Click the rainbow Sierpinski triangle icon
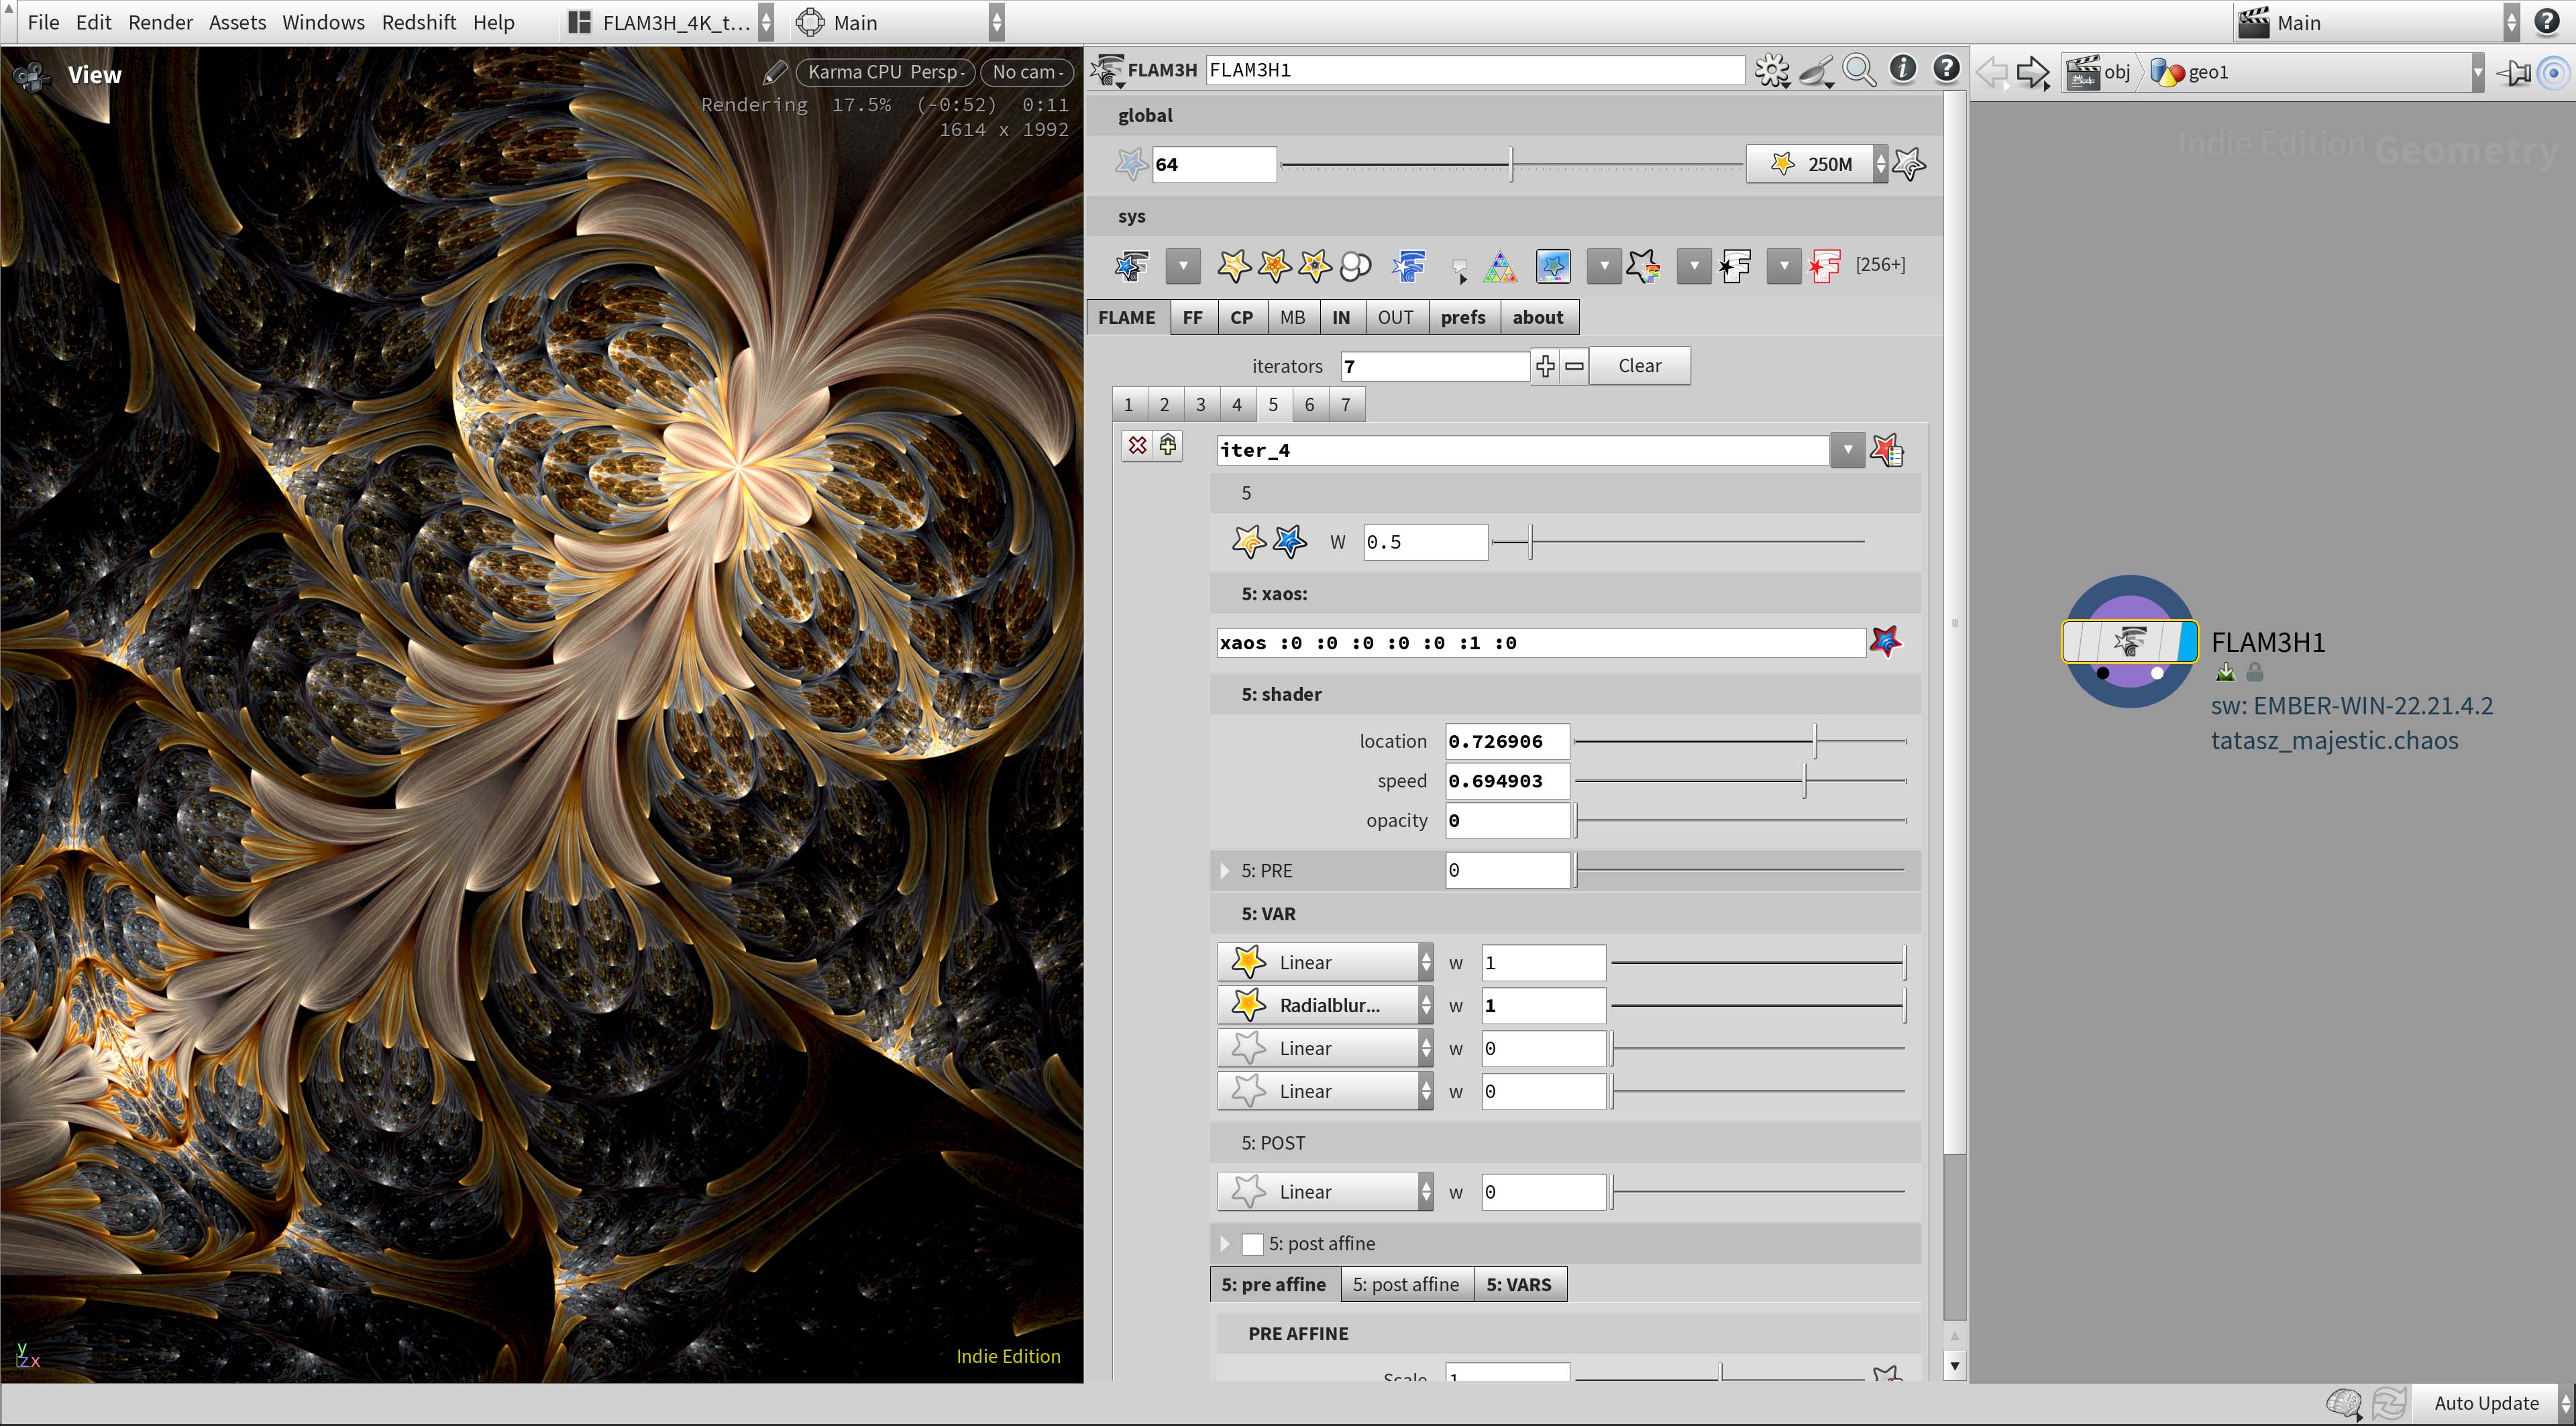Image resolution: width=2576 pixels, height=1426 pixels. click(x=1499, y=266)
